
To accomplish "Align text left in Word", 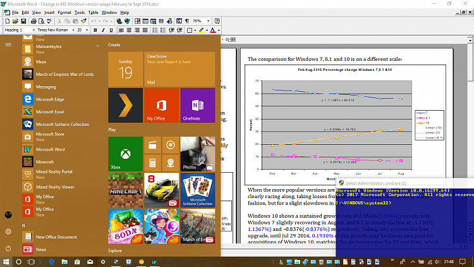I will pos(121,30).
